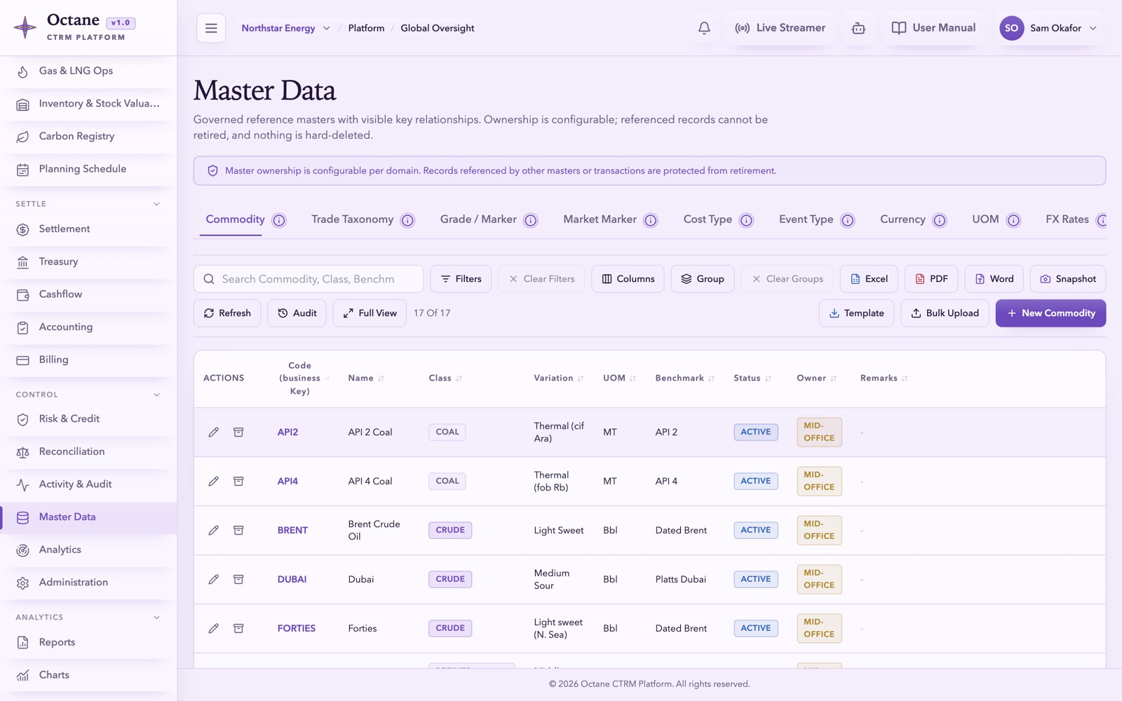Take a Snapshot of the table
Screen dimensions: 1122x701
pyautogui.click(x=1068, y=279)
